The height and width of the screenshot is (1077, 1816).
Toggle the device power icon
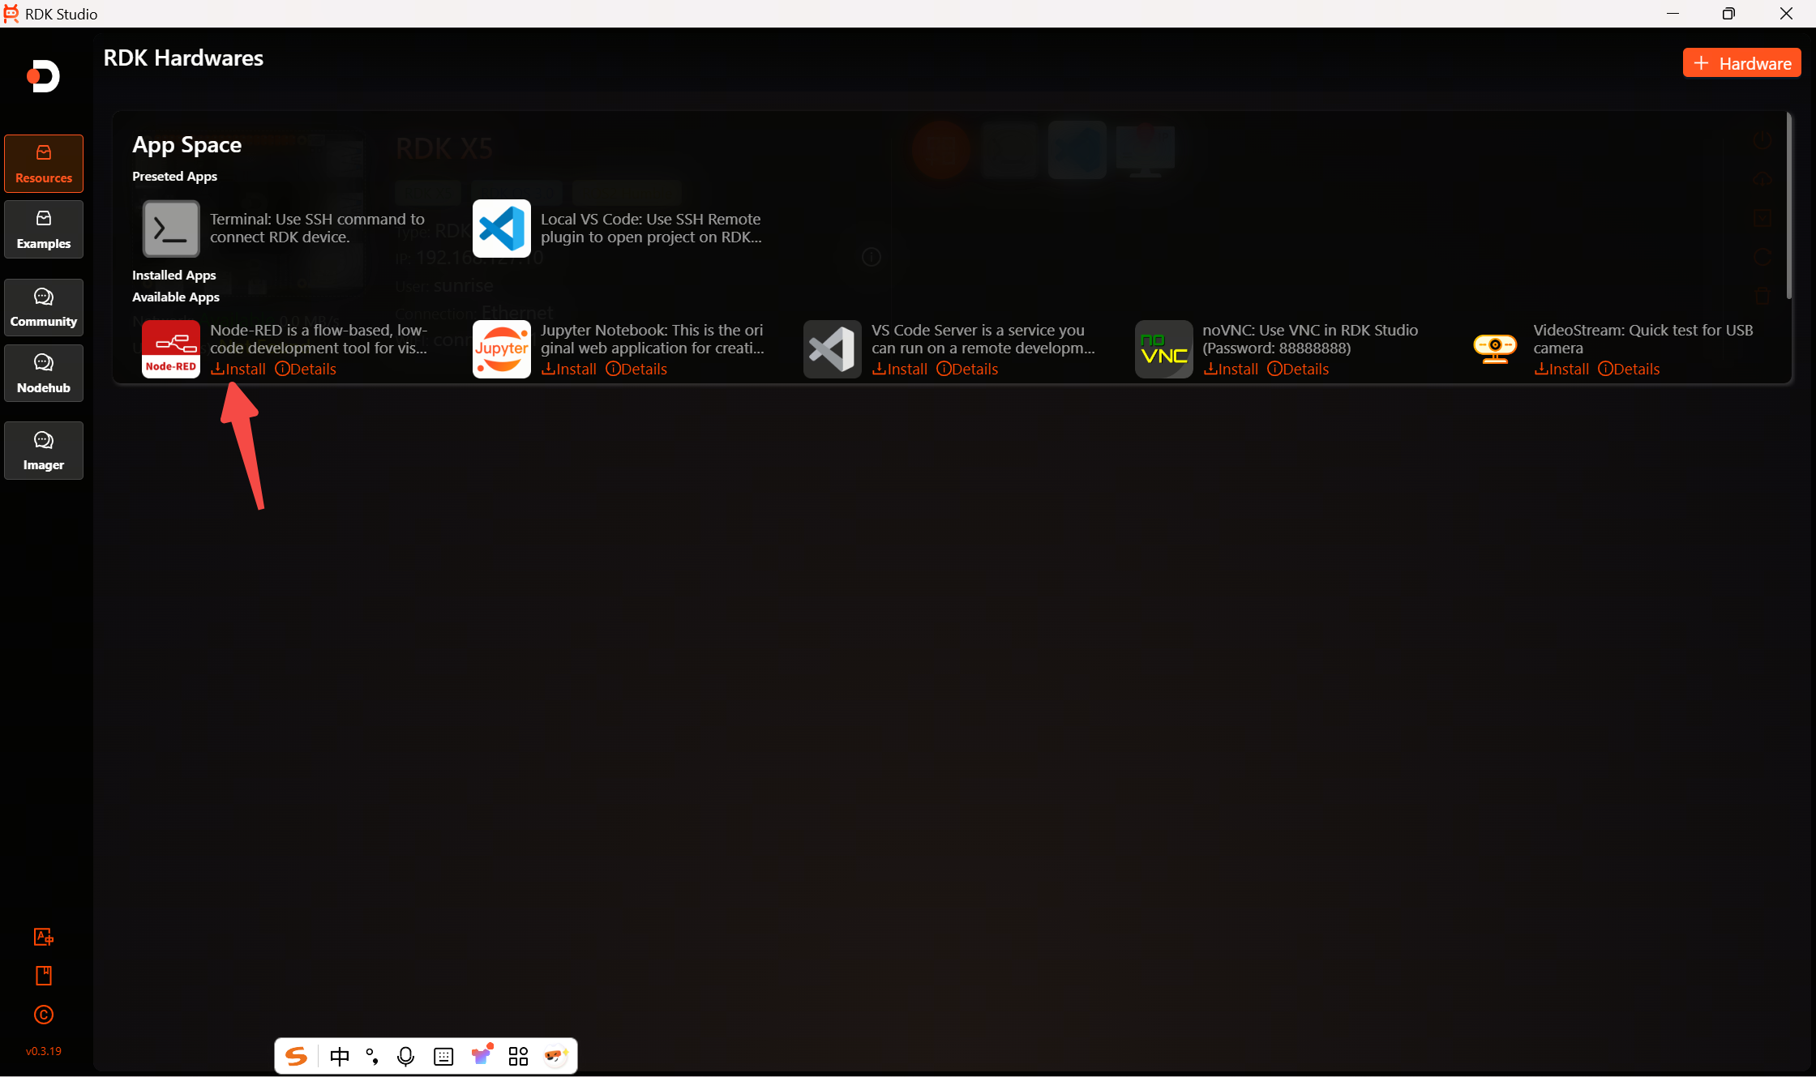[x=1763, y=138]
